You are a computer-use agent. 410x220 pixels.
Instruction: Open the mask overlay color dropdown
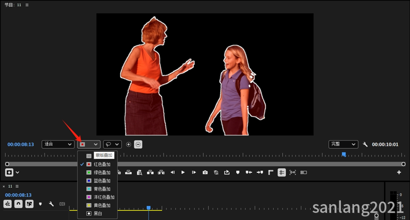89,145
